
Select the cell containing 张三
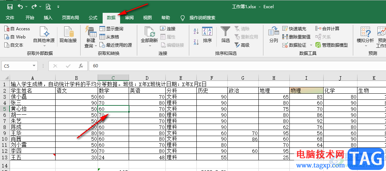pos(32,103)
